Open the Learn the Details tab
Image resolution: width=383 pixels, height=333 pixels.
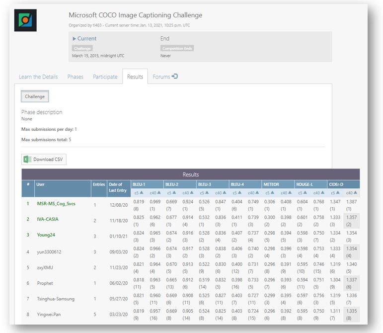coord(38,77)
